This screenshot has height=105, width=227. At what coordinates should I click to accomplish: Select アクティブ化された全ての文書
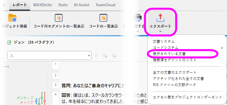(178, 79)
